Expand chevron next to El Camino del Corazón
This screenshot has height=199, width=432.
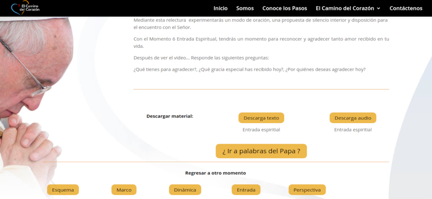378,9
